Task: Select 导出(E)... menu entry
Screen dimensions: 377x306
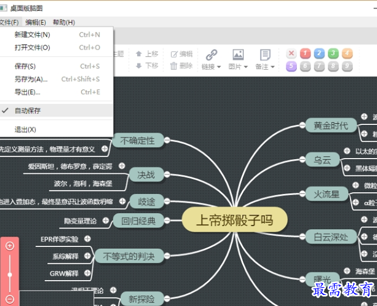Action: pyautogui.click(x=56, y=92)
